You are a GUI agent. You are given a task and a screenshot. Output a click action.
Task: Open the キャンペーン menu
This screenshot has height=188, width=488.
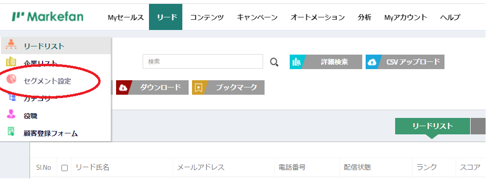pos(257,17)
